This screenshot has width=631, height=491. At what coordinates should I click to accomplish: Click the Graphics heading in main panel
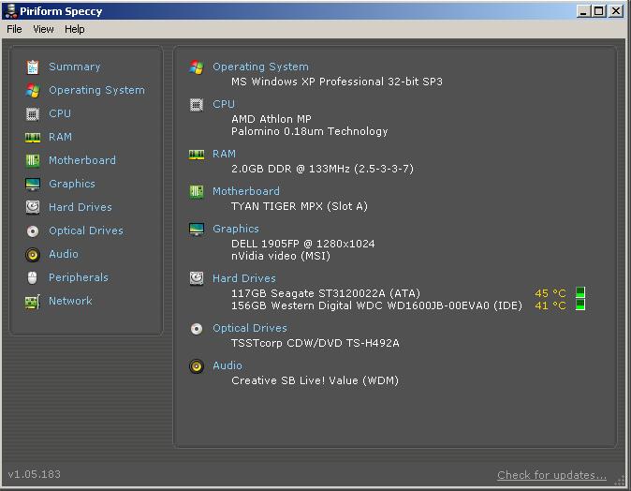click(236, 229)
